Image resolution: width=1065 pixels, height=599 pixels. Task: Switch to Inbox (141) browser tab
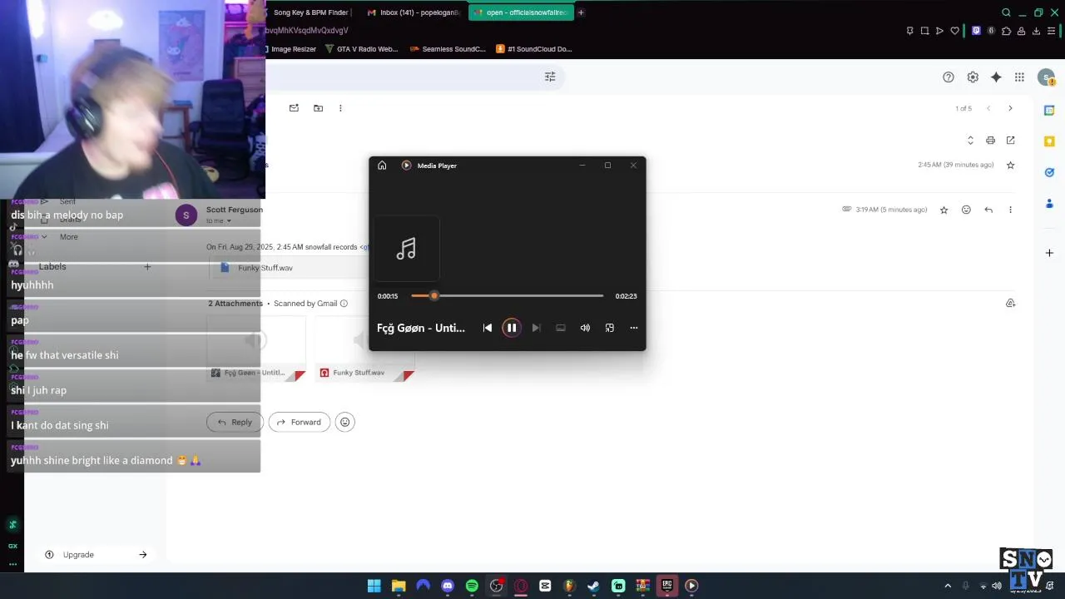pos(414,12)
